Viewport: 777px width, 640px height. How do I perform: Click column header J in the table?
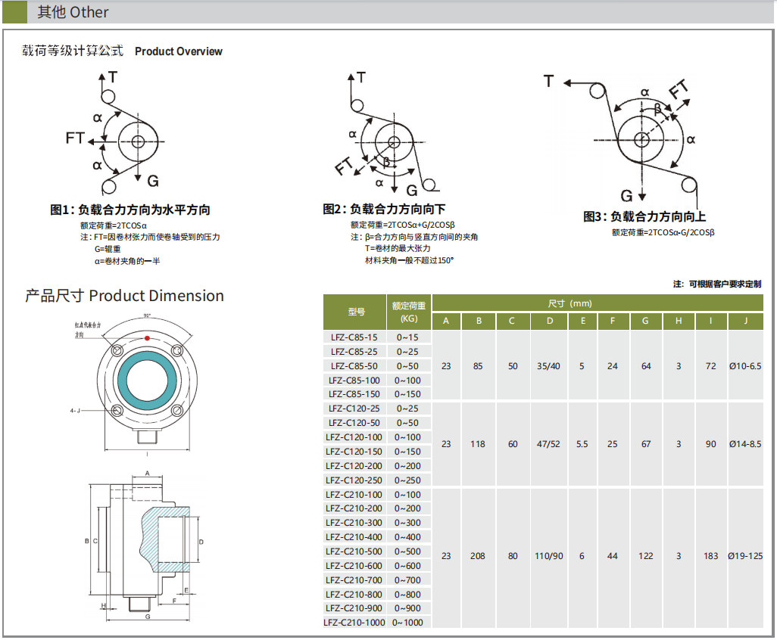745,322
